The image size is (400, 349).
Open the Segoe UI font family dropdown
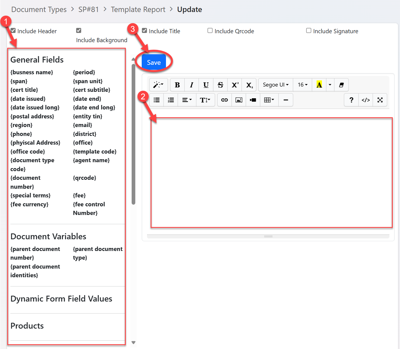276,85
